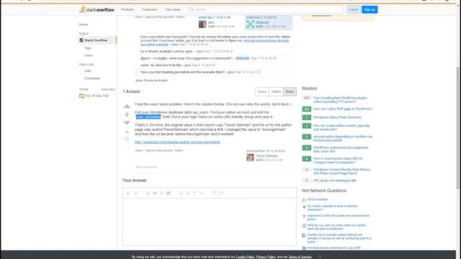
Task: Open related 'Wordpress Query Posts Taxonomy' question
Action: [x=337, y=117]
